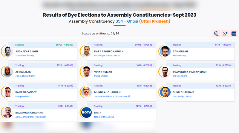
Task: Select the Ramesh Pandey candidate name
Action: pyautogui.click(x=26, y=92)
